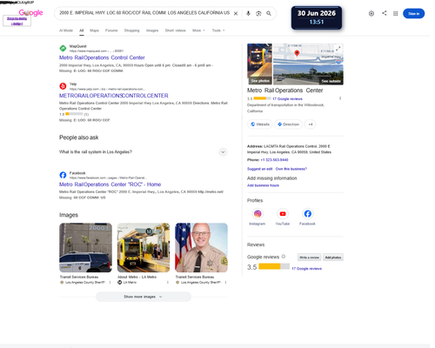The image size is (435, 348).
Task: Click the search query input field
Action: pos(144,13)
